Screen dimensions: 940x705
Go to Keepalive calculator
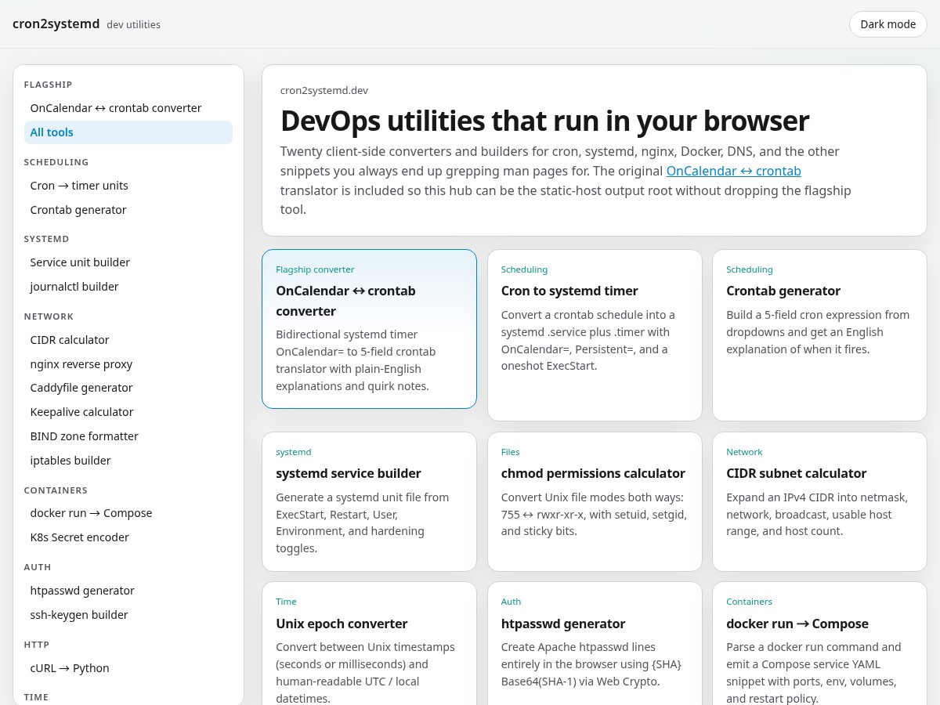coord(128,412)
